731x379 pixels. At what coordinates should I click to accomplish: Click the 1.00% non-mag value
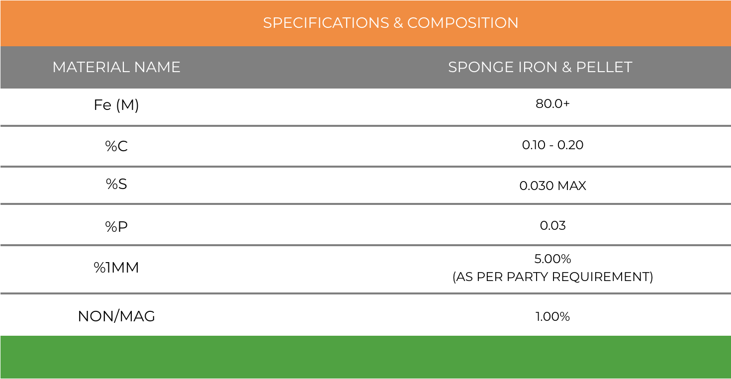[x=552, y=316]
